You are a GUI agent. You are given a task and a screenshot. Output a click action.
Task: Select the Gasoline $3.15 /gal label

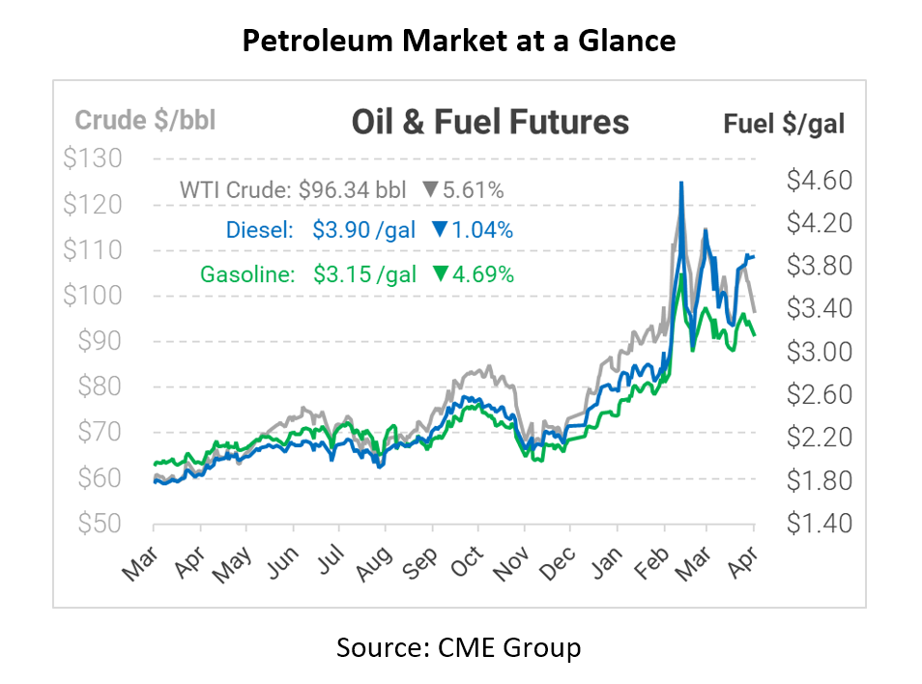tap(309, 274)
